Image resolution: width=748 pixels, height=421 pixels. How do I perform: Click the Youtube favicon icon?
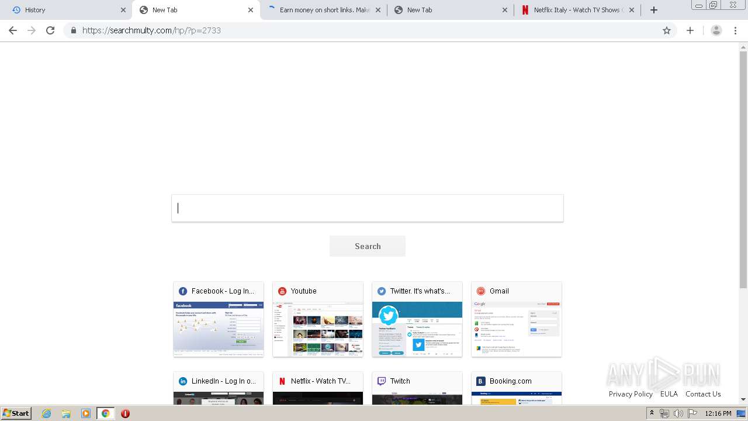[282, 291]
